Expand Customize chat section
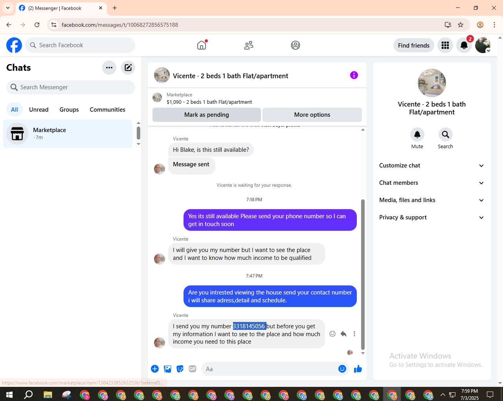Screen dimensions: 503x401 point(432,166)
